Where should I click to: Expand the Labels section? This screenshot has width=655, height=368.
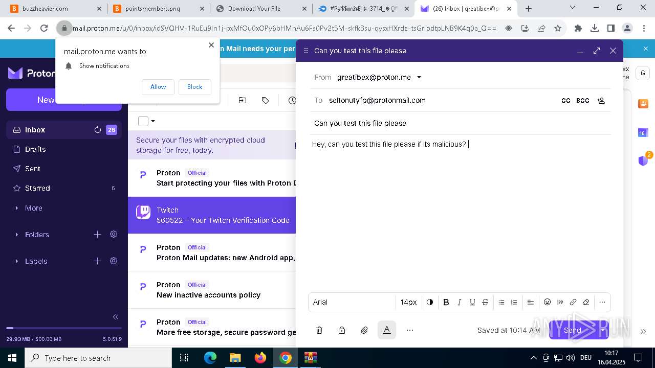pyautogui.click(x=36, y=261)
